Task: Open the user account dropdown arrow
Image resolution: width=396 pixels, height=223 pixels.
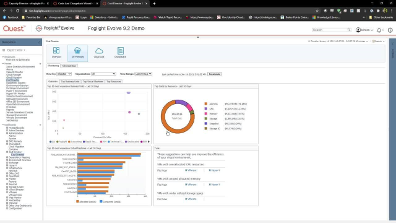Action: tap(372, 30)
